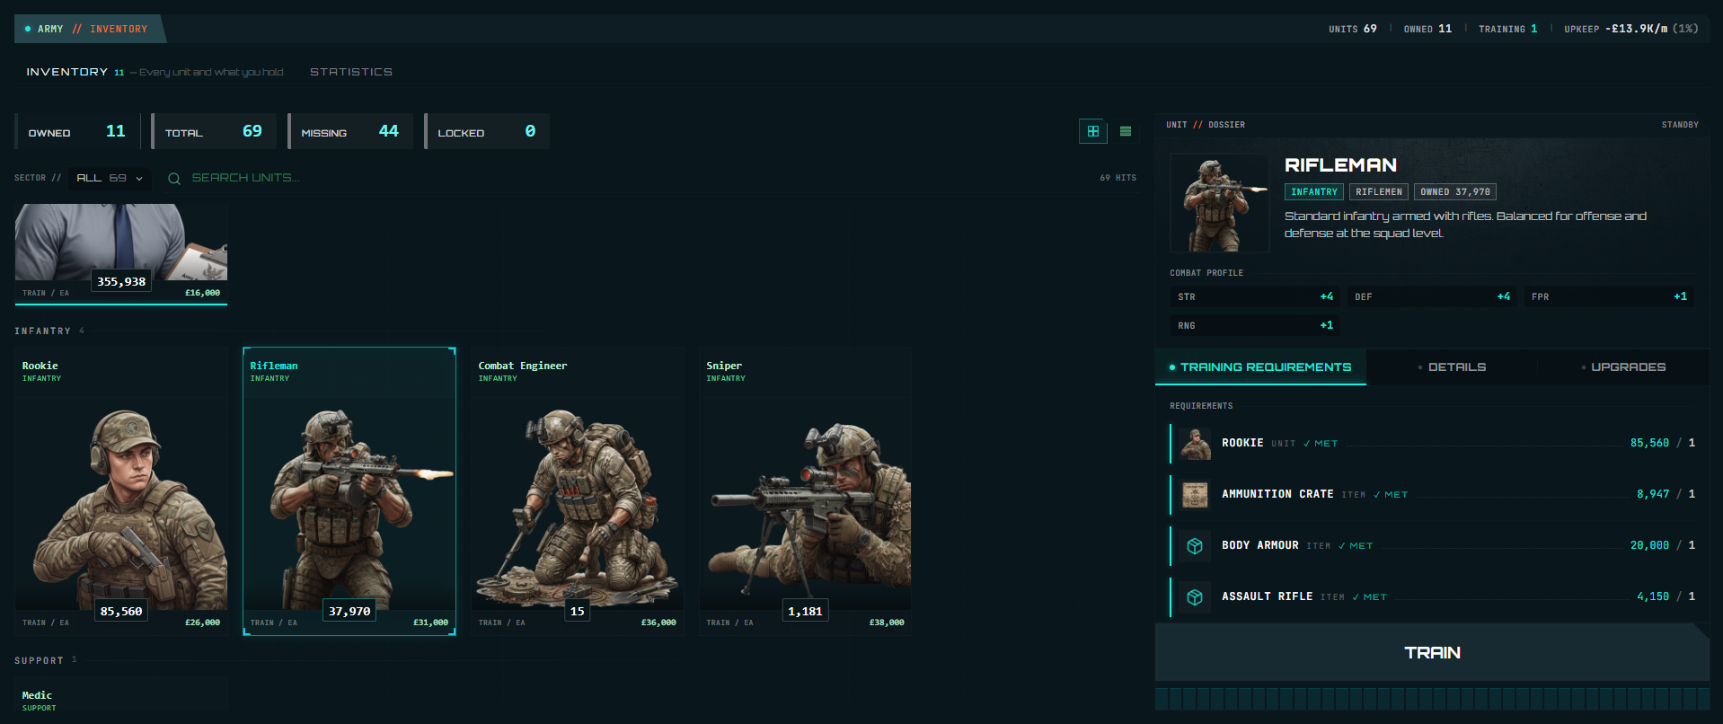
Task: Click the Combat Engineer £36,000 price
Action: point(658,622)
